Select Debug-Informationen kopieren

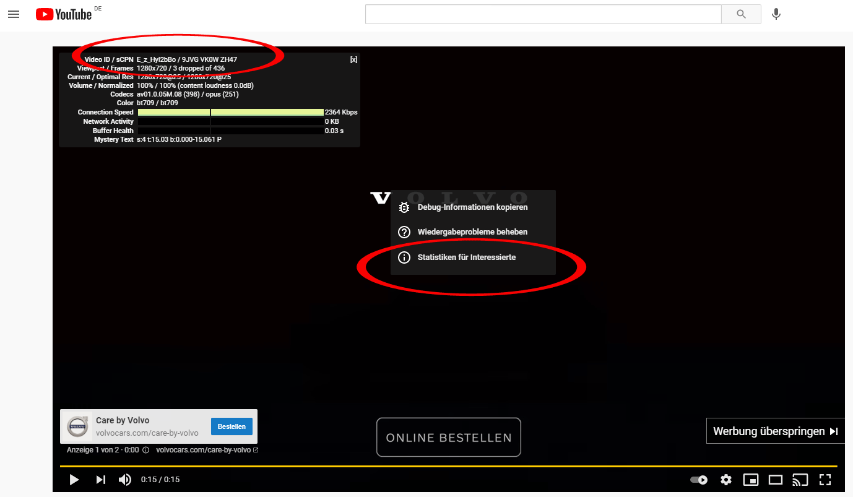click(472, 207)
